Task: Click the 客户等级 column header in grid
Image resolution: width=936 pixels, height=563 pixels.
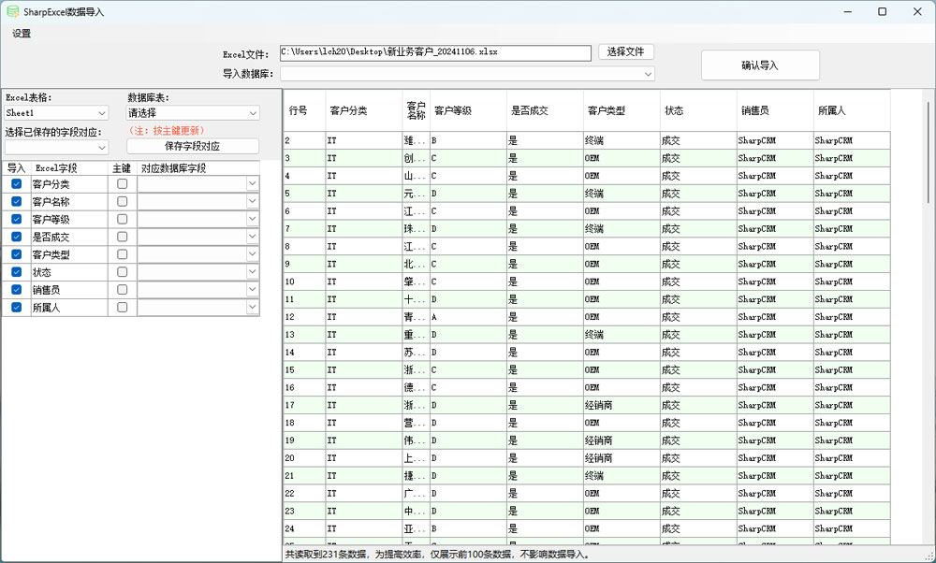Action: pos(468,110)
